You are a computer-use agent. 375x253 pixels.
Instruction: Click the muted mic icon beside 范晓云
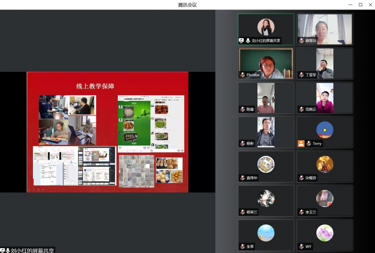[301, 109]
